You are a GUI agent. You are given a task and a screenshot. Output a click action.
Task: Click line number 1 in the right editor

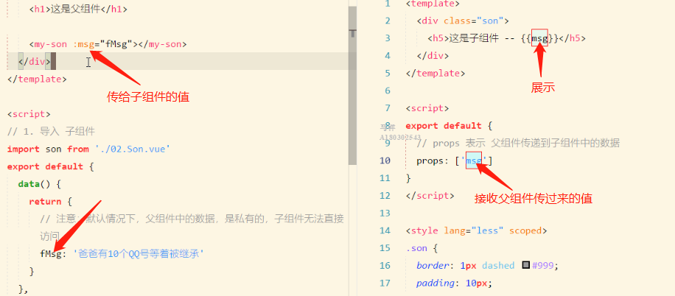[x=388, y=4]
